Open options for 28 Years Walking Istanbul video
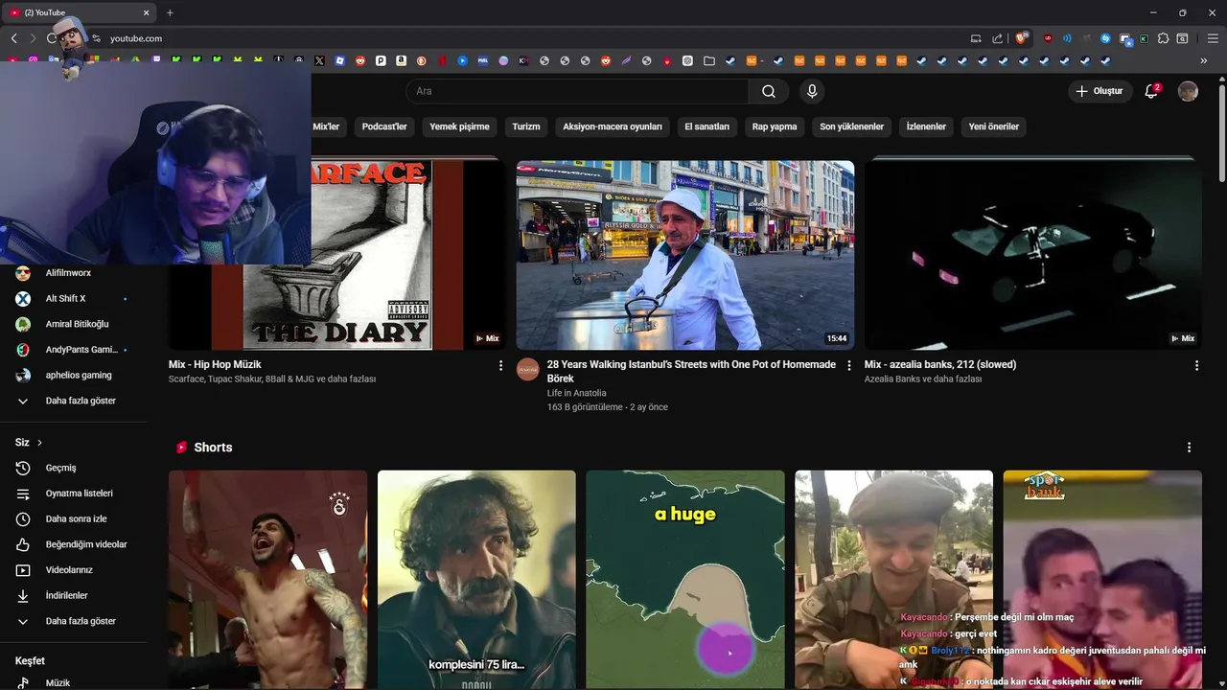The height and width of the screenshot is (690, 1227). (848, 365)
